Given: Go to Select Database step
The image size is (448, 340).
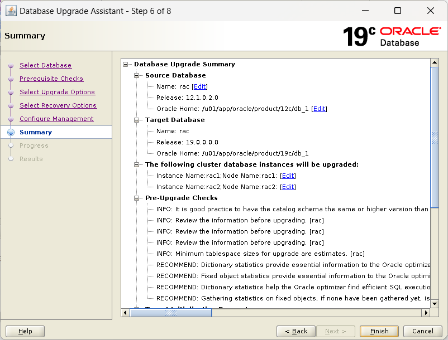Looking at the screenshot, I should click(45, 65).
